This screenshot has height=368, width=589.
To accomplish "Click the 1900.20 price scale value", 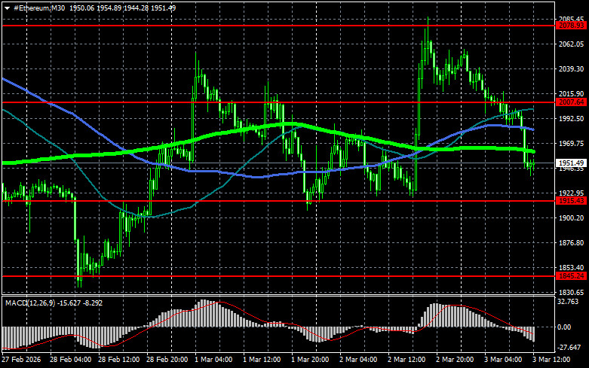I will tap(572, 217).
